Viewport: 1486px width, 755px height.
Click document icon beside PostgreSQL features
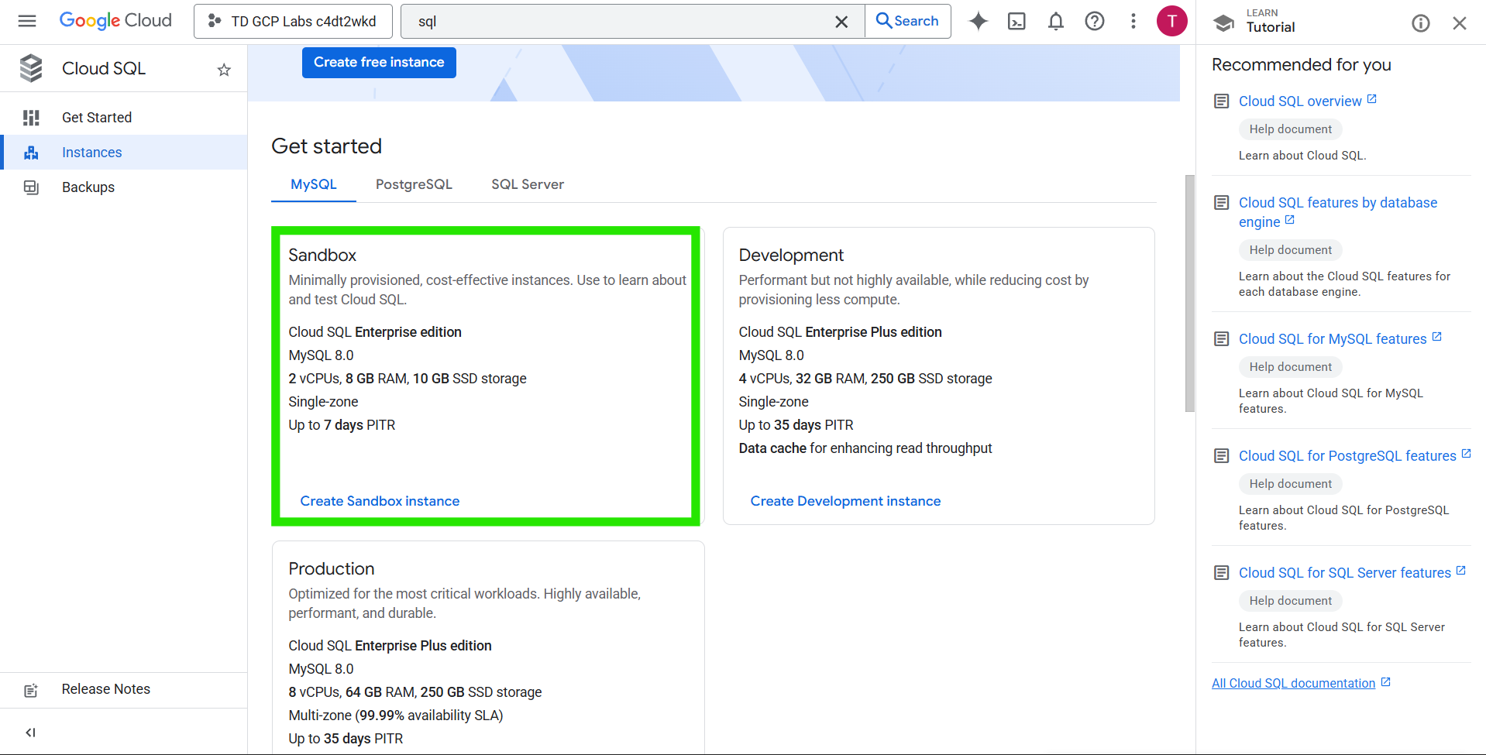pyautogui.click(x=1222, y=456)
